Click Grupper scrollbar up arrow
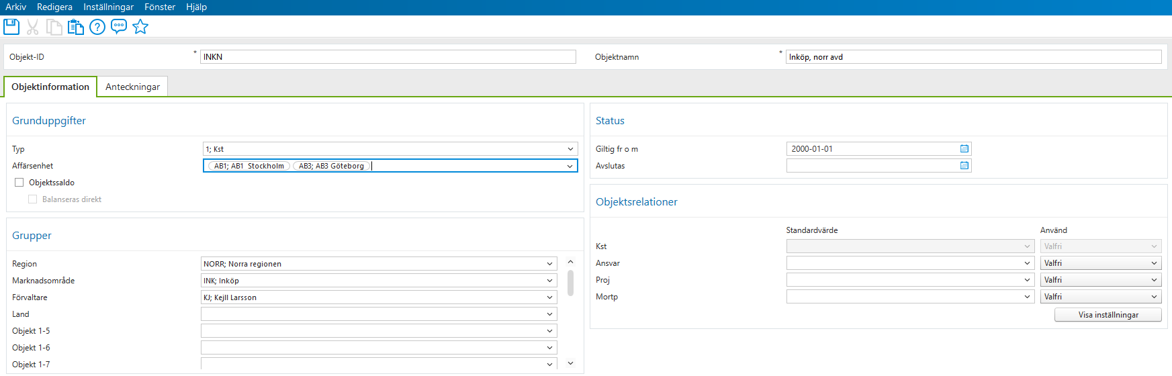Viewport: 1172px width, 376px height. tap(570, 262)
